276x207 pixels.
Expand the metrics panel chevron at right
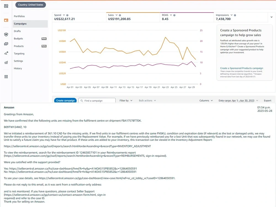pos(271,17)
